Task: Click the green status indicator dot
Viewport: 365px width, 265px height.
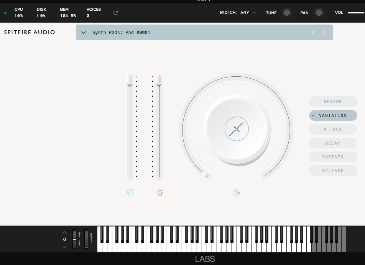Action: point(5,13)
